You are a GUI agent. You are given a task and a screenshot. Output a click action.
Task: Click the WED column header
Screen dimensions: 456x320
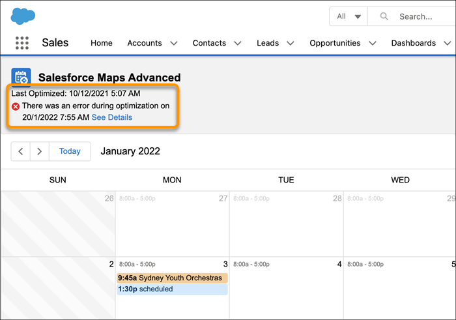coord(400,180)
